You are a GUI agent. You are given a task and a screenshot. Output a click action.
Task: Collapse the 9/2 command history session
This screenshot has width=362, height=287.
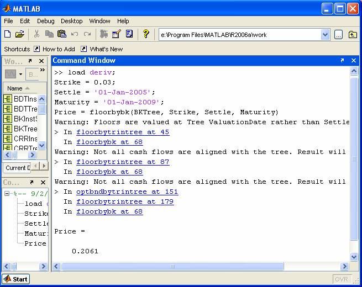pyautogui.click(x=7, y=193)
